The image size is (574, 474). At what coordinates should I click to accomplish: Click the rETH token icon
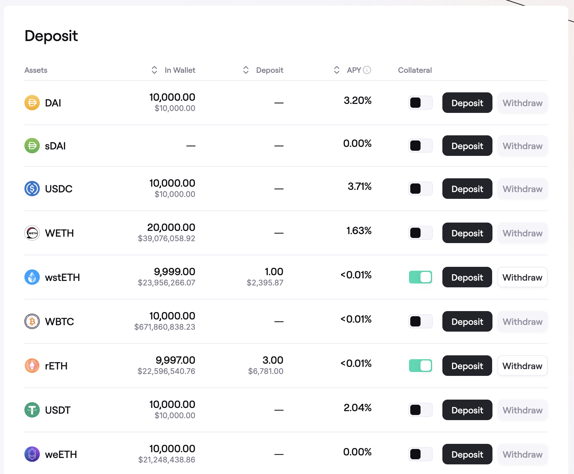tap(32, 366)
